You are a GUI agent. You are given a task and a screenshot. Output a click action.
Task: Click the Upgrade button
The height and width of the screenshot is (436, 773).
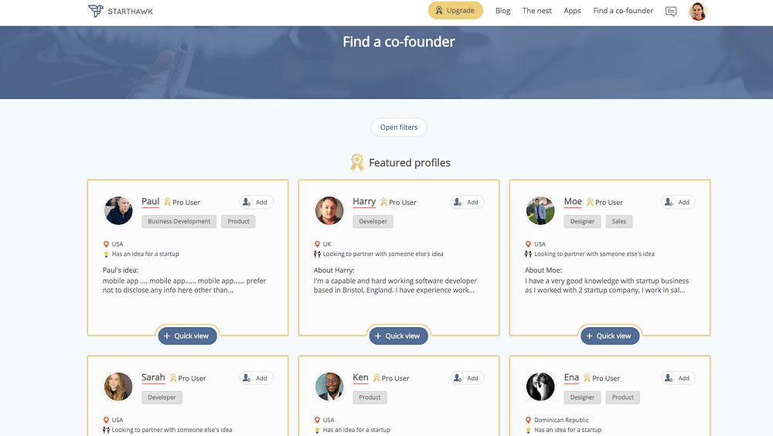(x=455, y=11)
